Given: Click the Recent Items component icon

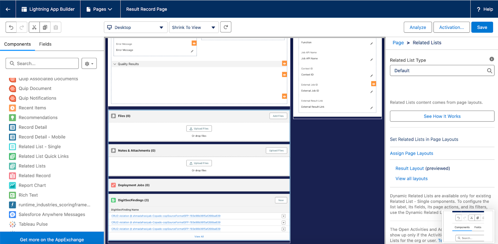Looking at the screenshot, I should (x=12, y=108).
